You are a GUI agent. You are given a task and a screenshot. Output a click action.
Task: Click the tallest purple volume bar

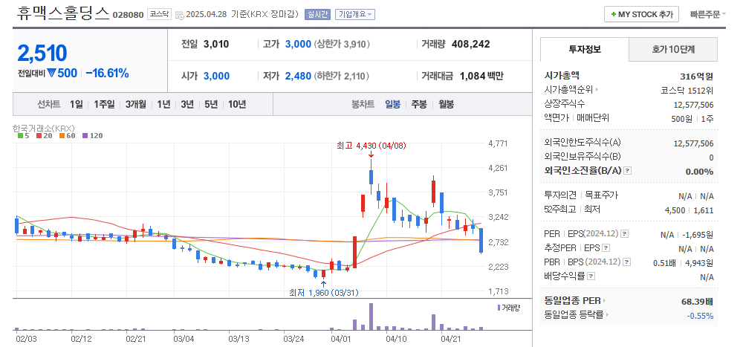pyautogui.click(x=371, y=317)
